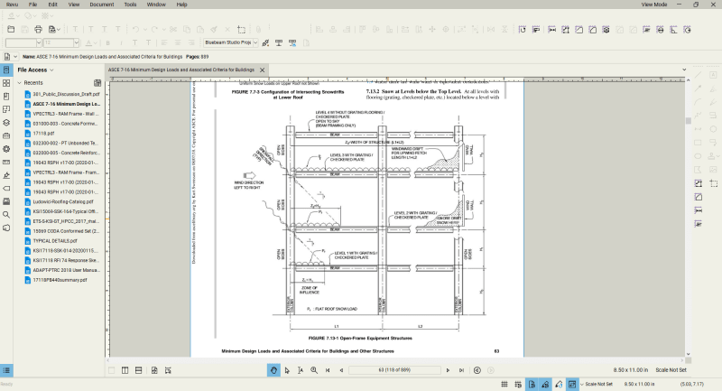This screenshot has width=722, height=391.
Task: Open a file with the folder icon
Action: [x=11, y=30]
